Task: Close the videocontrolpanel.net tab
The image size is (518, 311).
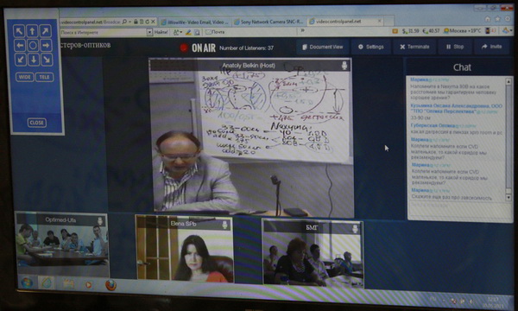Action: [380, 21]
